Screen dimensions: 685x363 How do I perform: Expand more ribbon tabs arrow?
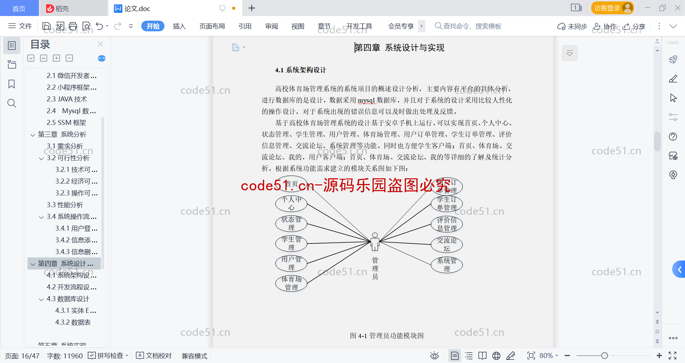(x=422, y=26)
